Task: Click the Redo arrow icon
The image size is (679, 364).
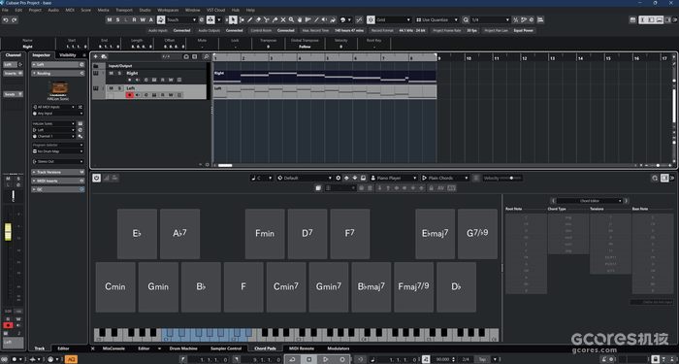Action: [x=15, y=20]
